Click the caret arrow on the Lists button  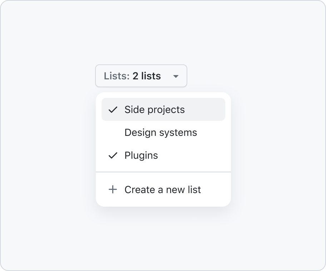click(176, 76)
